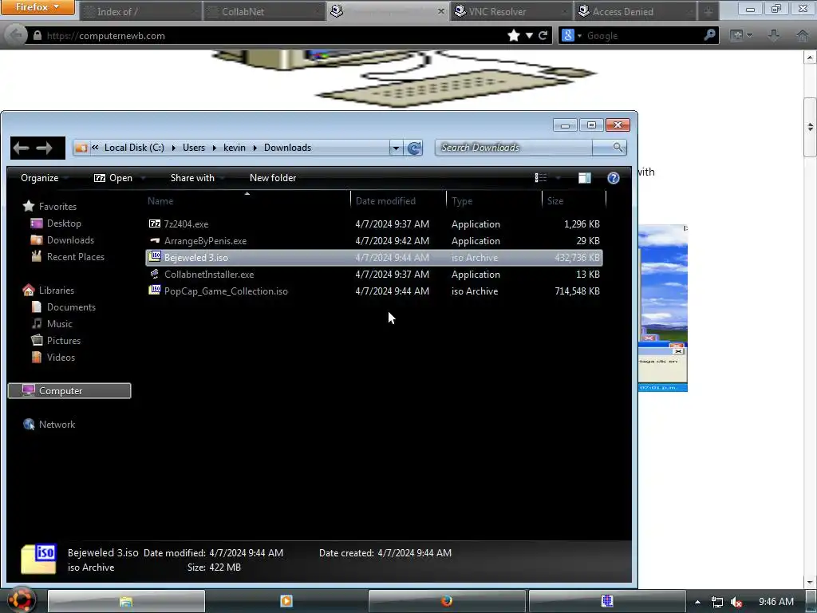The width and height of the screenshot is (817, 613).
Task: Open Recent Places in the navigation pane
Action: click(x=76, y=256)
